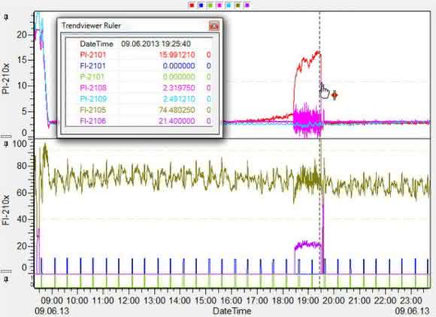436x317 pixels.
Task: Click the 100 label on FI-210x axis
Action: 20,144
